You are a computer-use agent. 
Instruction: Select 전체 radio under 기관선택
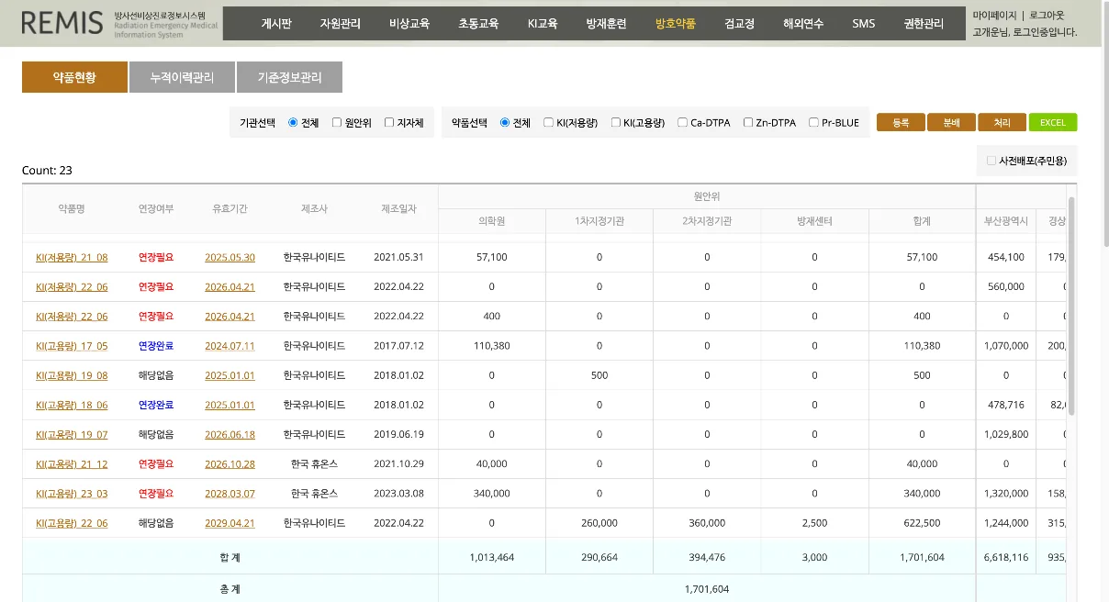[293, 122]
